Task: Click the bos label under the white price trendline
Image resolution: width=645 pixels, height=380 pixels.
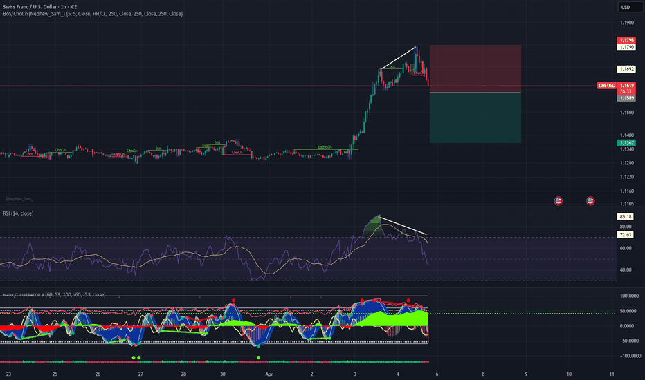Action: click(x=392, y=66)
